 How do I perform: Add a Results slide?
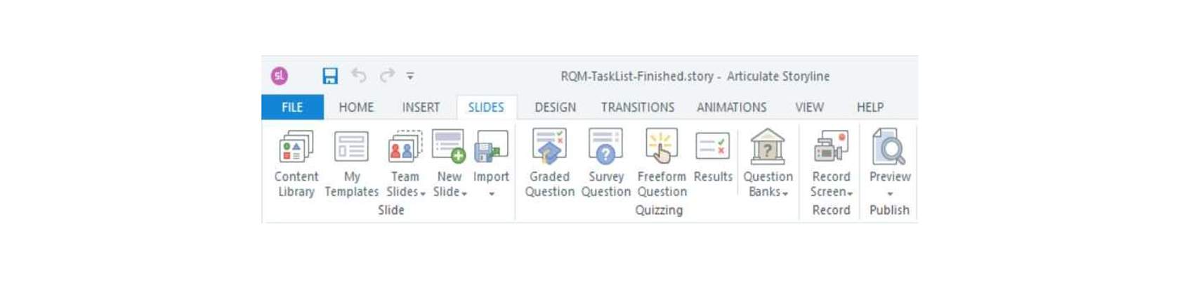tap(712, 149)
